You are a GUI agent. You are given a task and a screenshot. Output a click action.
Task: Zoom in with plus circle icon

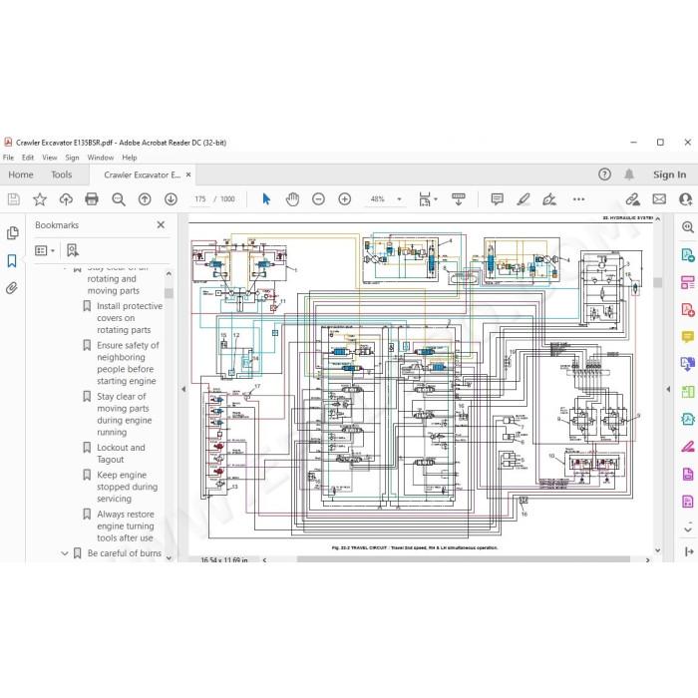(345, 199)
